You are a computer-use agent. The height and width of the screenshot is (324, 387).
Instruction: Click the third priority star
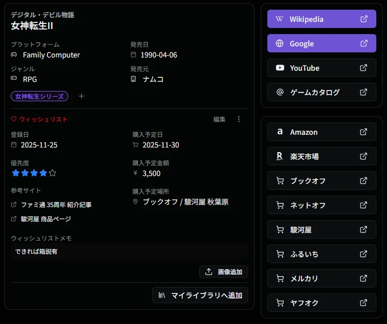[x=34, y=173]
